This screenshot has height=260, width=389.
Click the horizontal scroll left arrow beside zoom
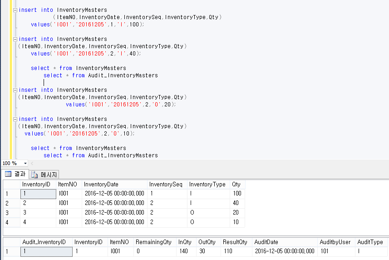tap(33, 163)
